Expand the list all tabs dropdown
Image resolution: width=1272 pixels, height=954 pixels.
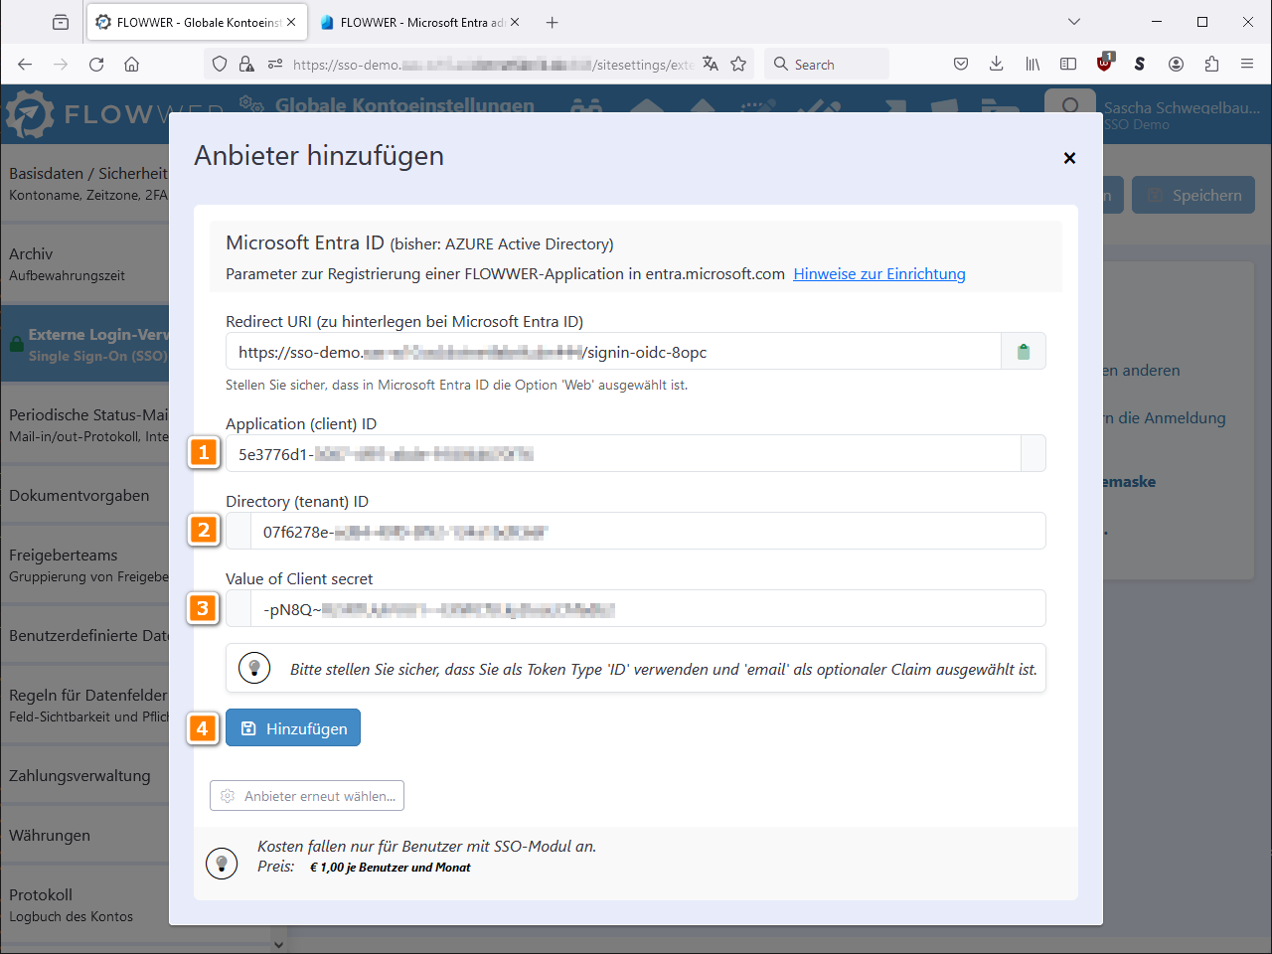tap(1073, 22)
